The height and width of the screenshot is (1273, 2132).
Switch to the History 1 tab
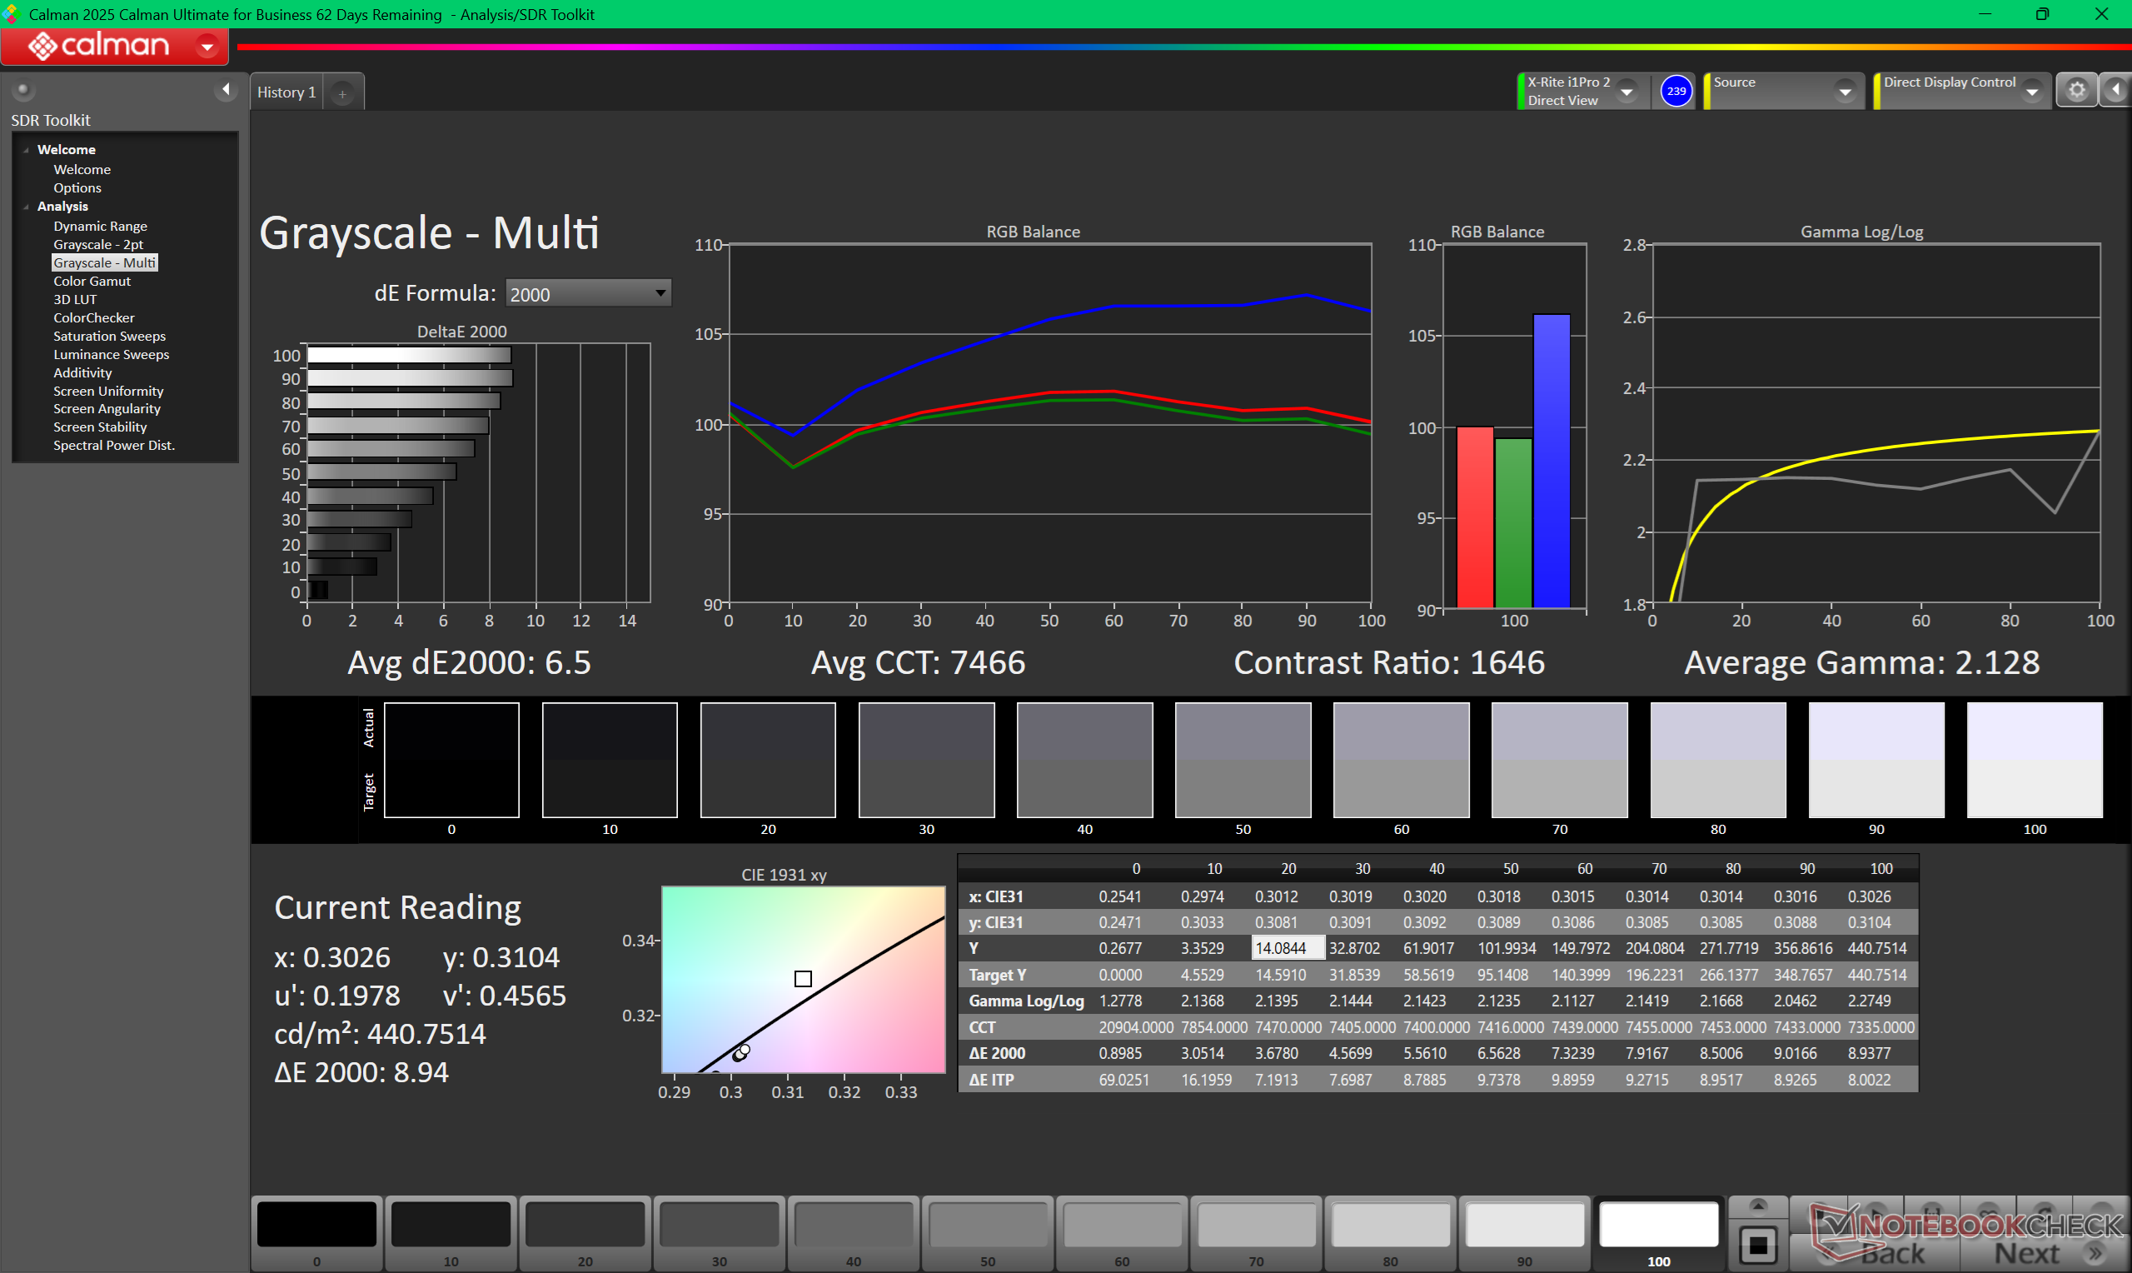286,92
